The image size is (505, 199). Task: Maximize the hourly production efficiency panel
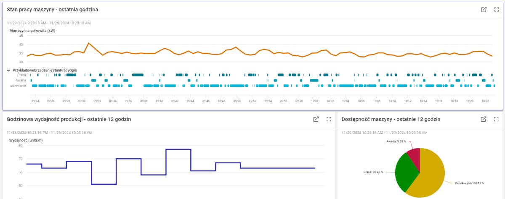point(328,119)
